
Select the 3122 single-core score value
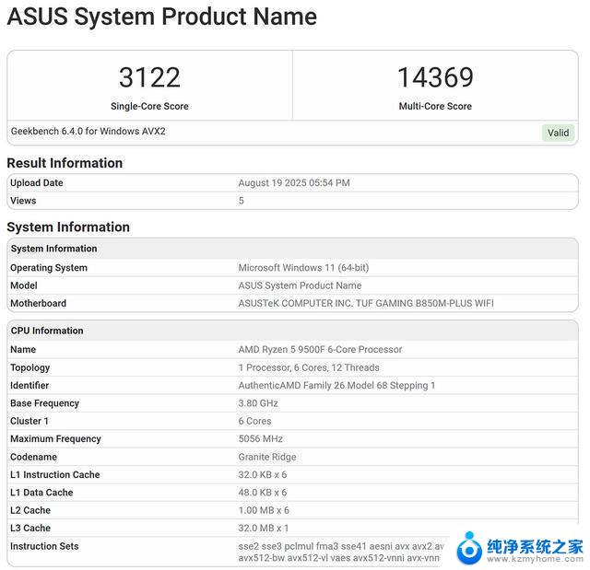pos(149,77)
